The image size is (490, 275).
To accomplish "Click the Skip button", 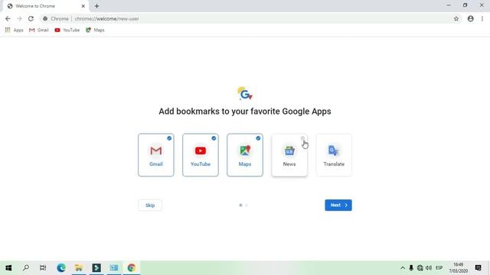I will click(150, 205).
